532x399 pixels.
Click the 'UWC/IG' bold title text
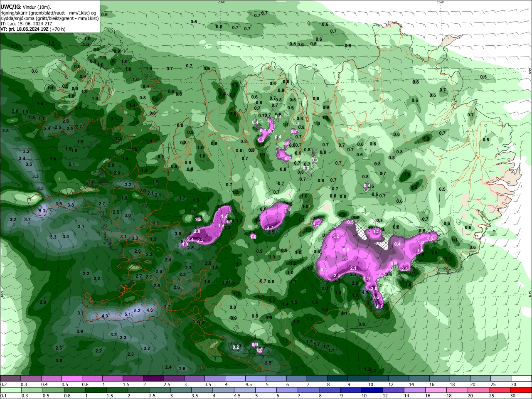coord(10,7)
